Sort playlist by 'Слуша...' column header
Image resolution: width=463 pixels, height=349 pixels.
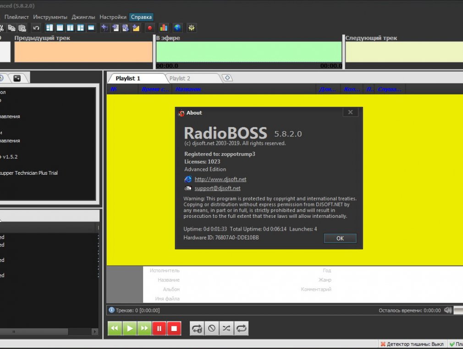(x=390, y=89)
